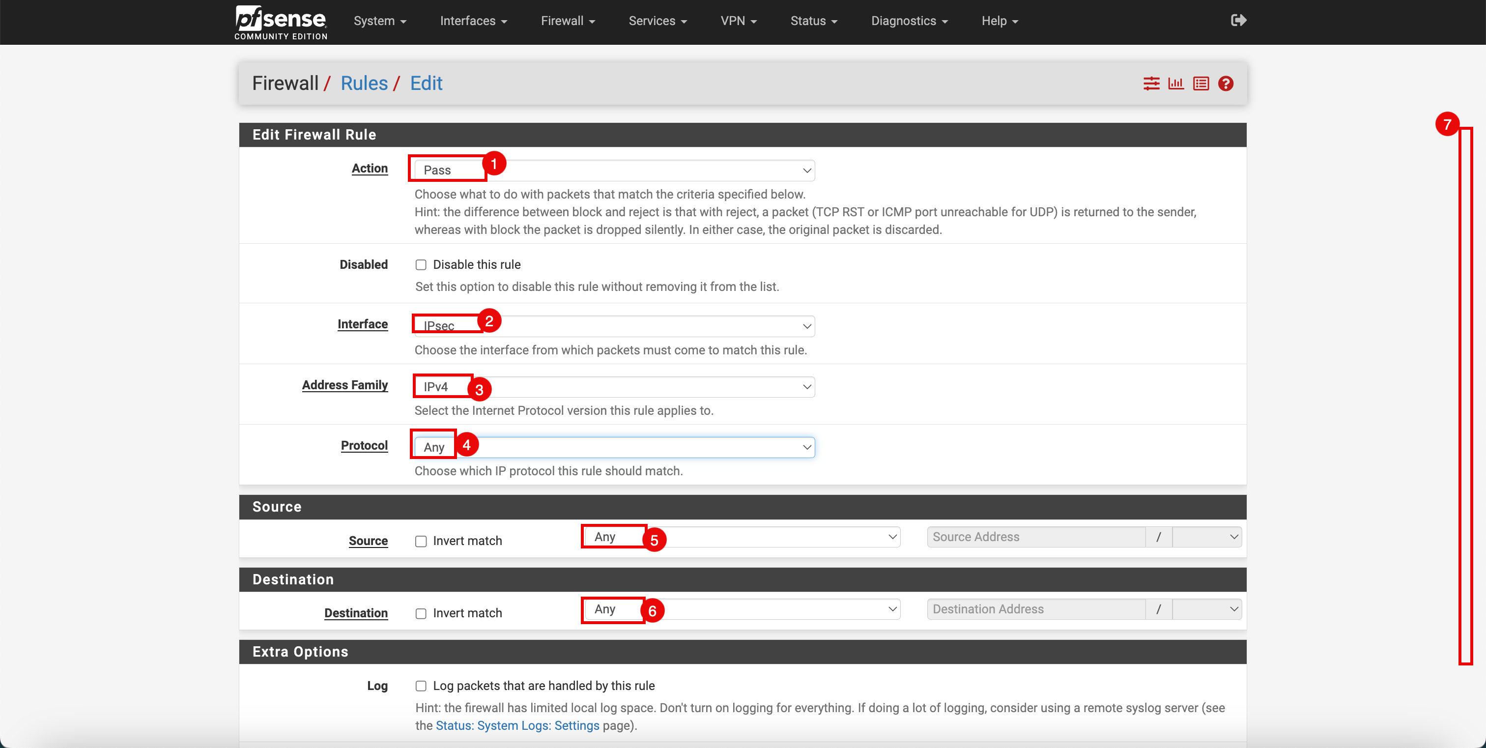Follow Status: System Logs: Settings link
Viewport: 1486px width, 748px height.
[x=517, y=725]
